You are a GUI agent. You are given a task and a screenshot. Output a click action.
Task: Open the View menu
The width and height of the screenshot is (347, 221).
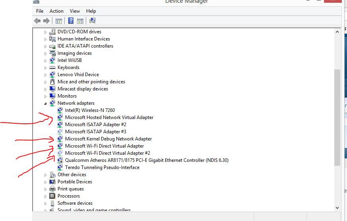(75, 11)
